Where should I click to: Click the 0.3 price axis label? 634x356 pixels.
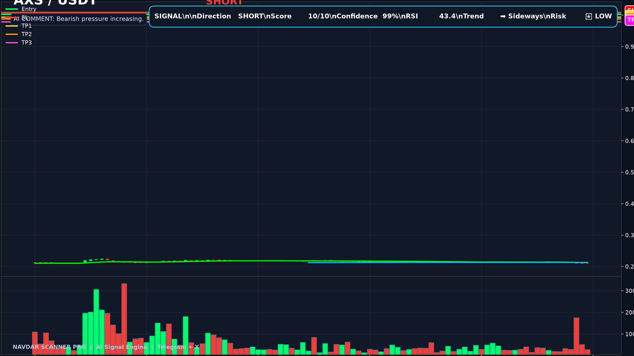point(629,235)
